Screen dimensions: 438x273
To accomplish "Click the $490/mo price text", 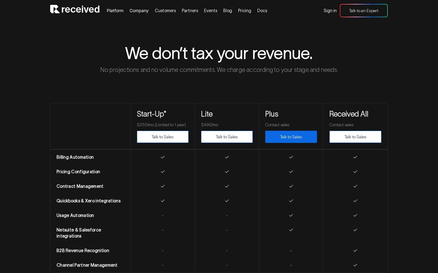I will tap(210, 125).
